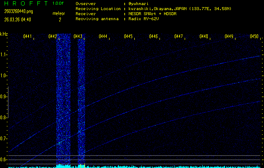Click the HROFFT title text
Image resolution: width=264 pixels, height=168 pixels.
tap(25, 3)
